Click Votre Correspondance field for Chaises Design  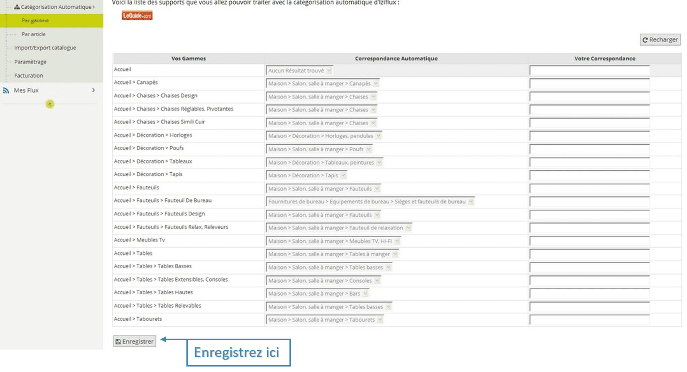click(590, 97)
